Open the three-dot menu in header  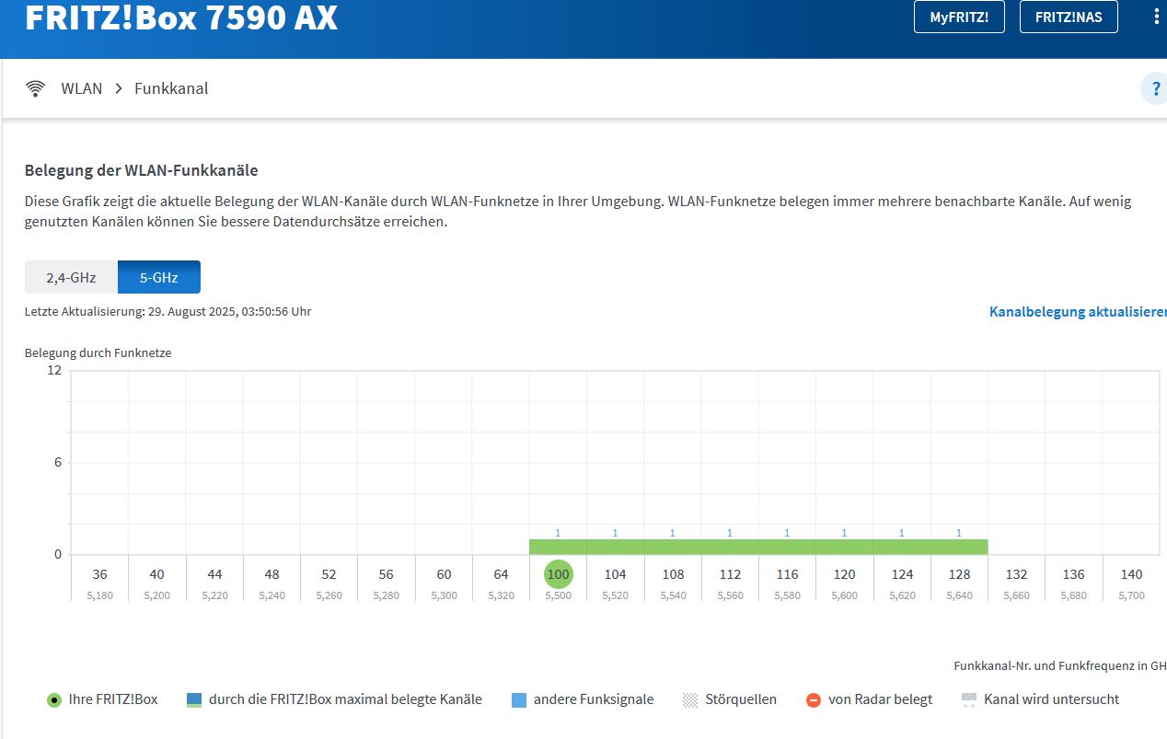coord(1157,17)
